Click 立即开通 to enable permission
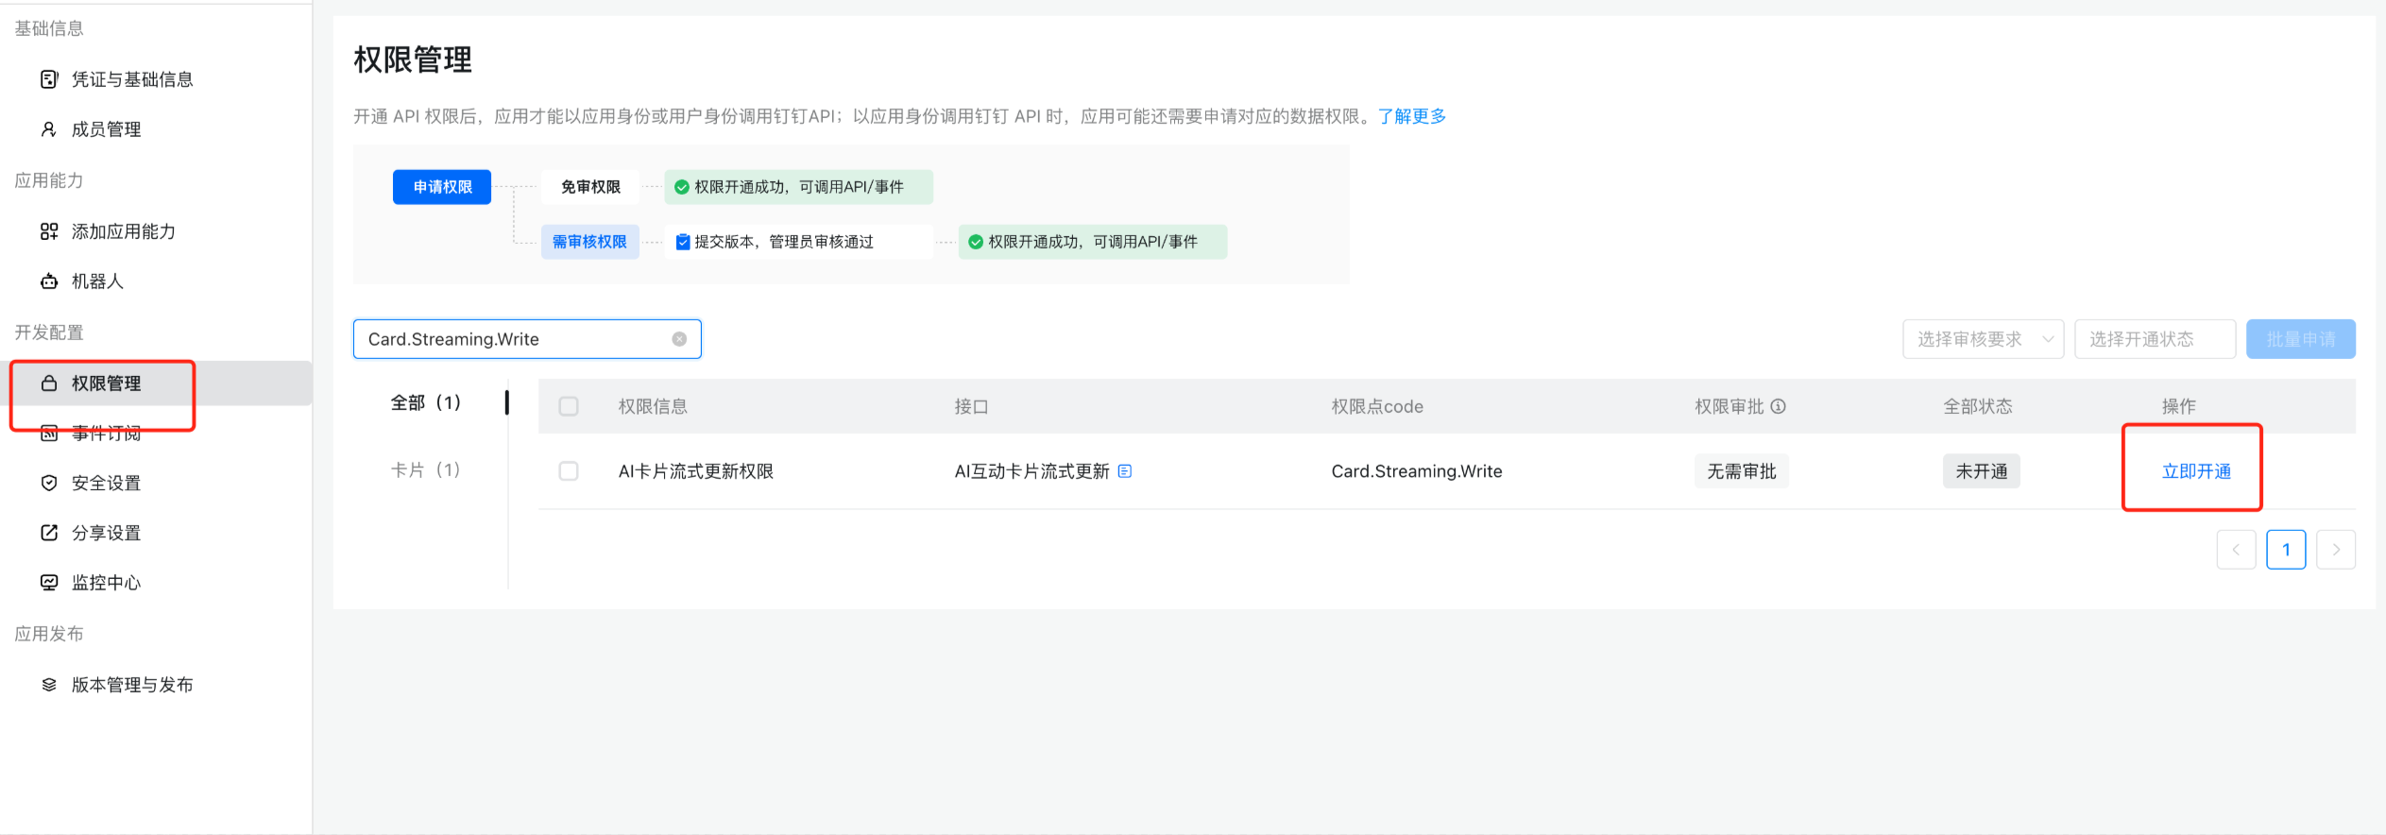The image size is (2386, 835). pos(2196,471)
